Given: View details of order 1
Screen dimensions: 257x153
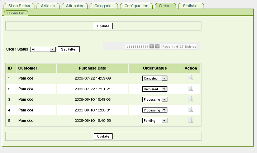Looking at the screenshot, I should 191,78.
